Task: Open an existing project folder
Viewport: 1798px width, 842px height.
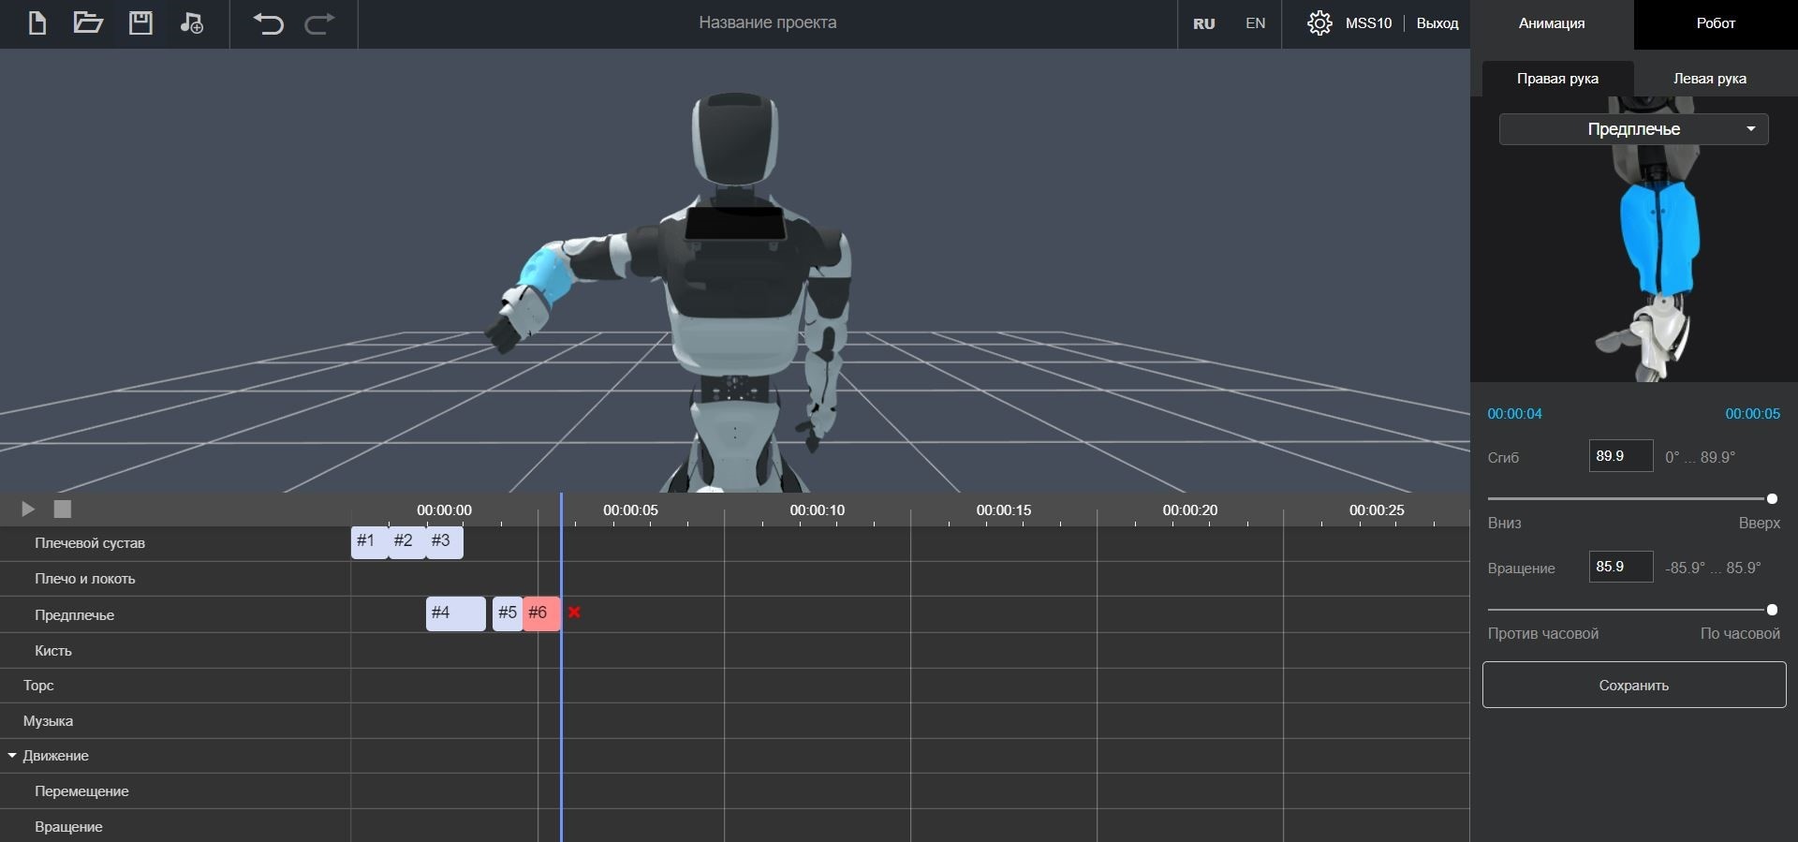Action: click(x=88, y=23)
